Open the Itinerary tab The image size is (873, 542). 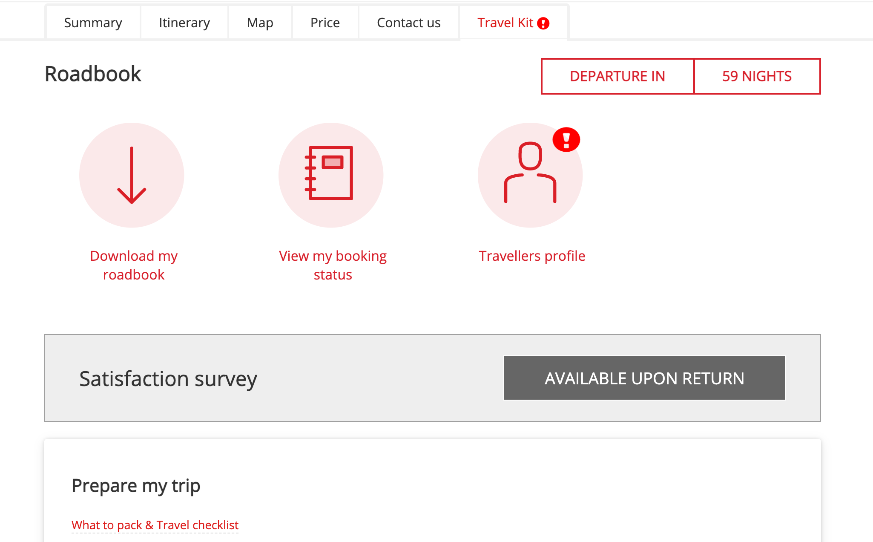point(184,23)
